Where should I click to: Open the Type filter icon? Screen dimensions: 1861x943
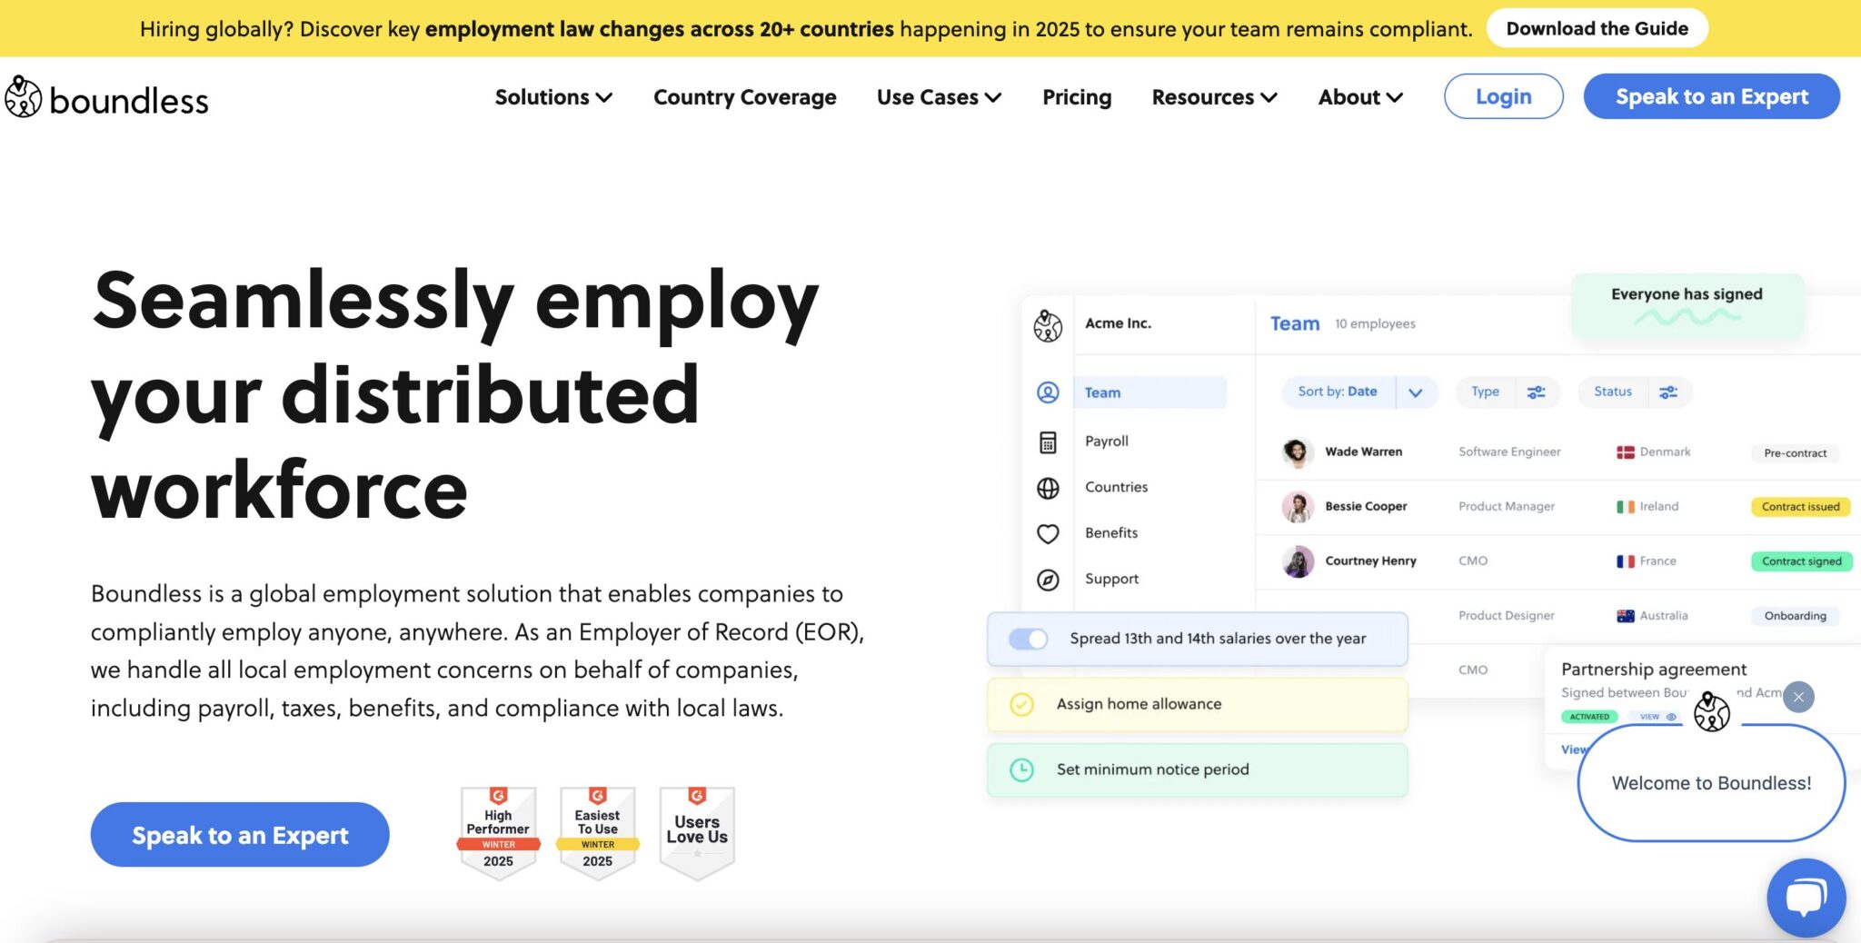[1537, 392]
